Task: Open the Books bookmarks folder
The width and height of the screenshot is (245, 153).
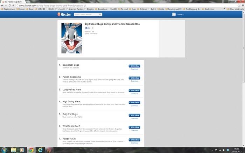Action: [x=20, y=9]
